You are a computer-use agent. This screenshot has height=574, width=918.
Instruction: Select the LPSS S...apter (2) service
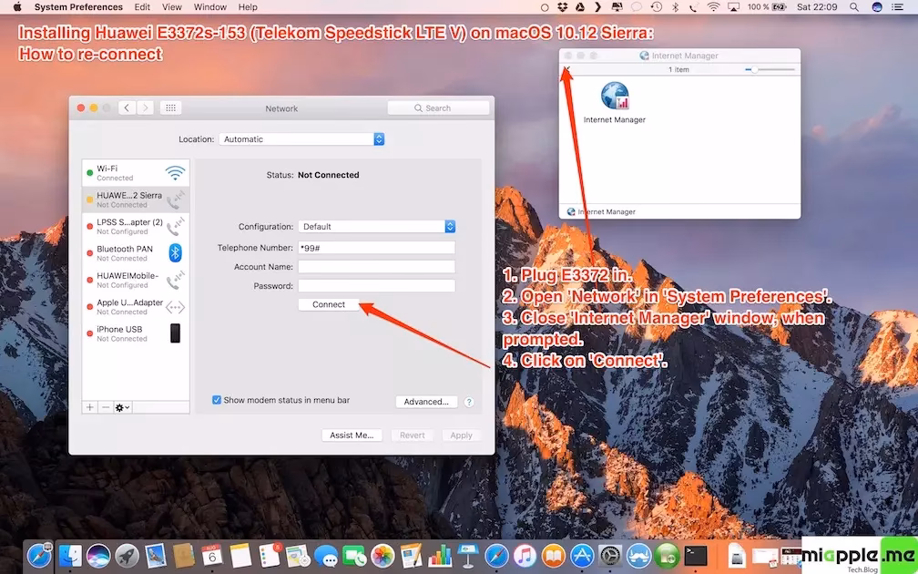click(x=136, y=227)
